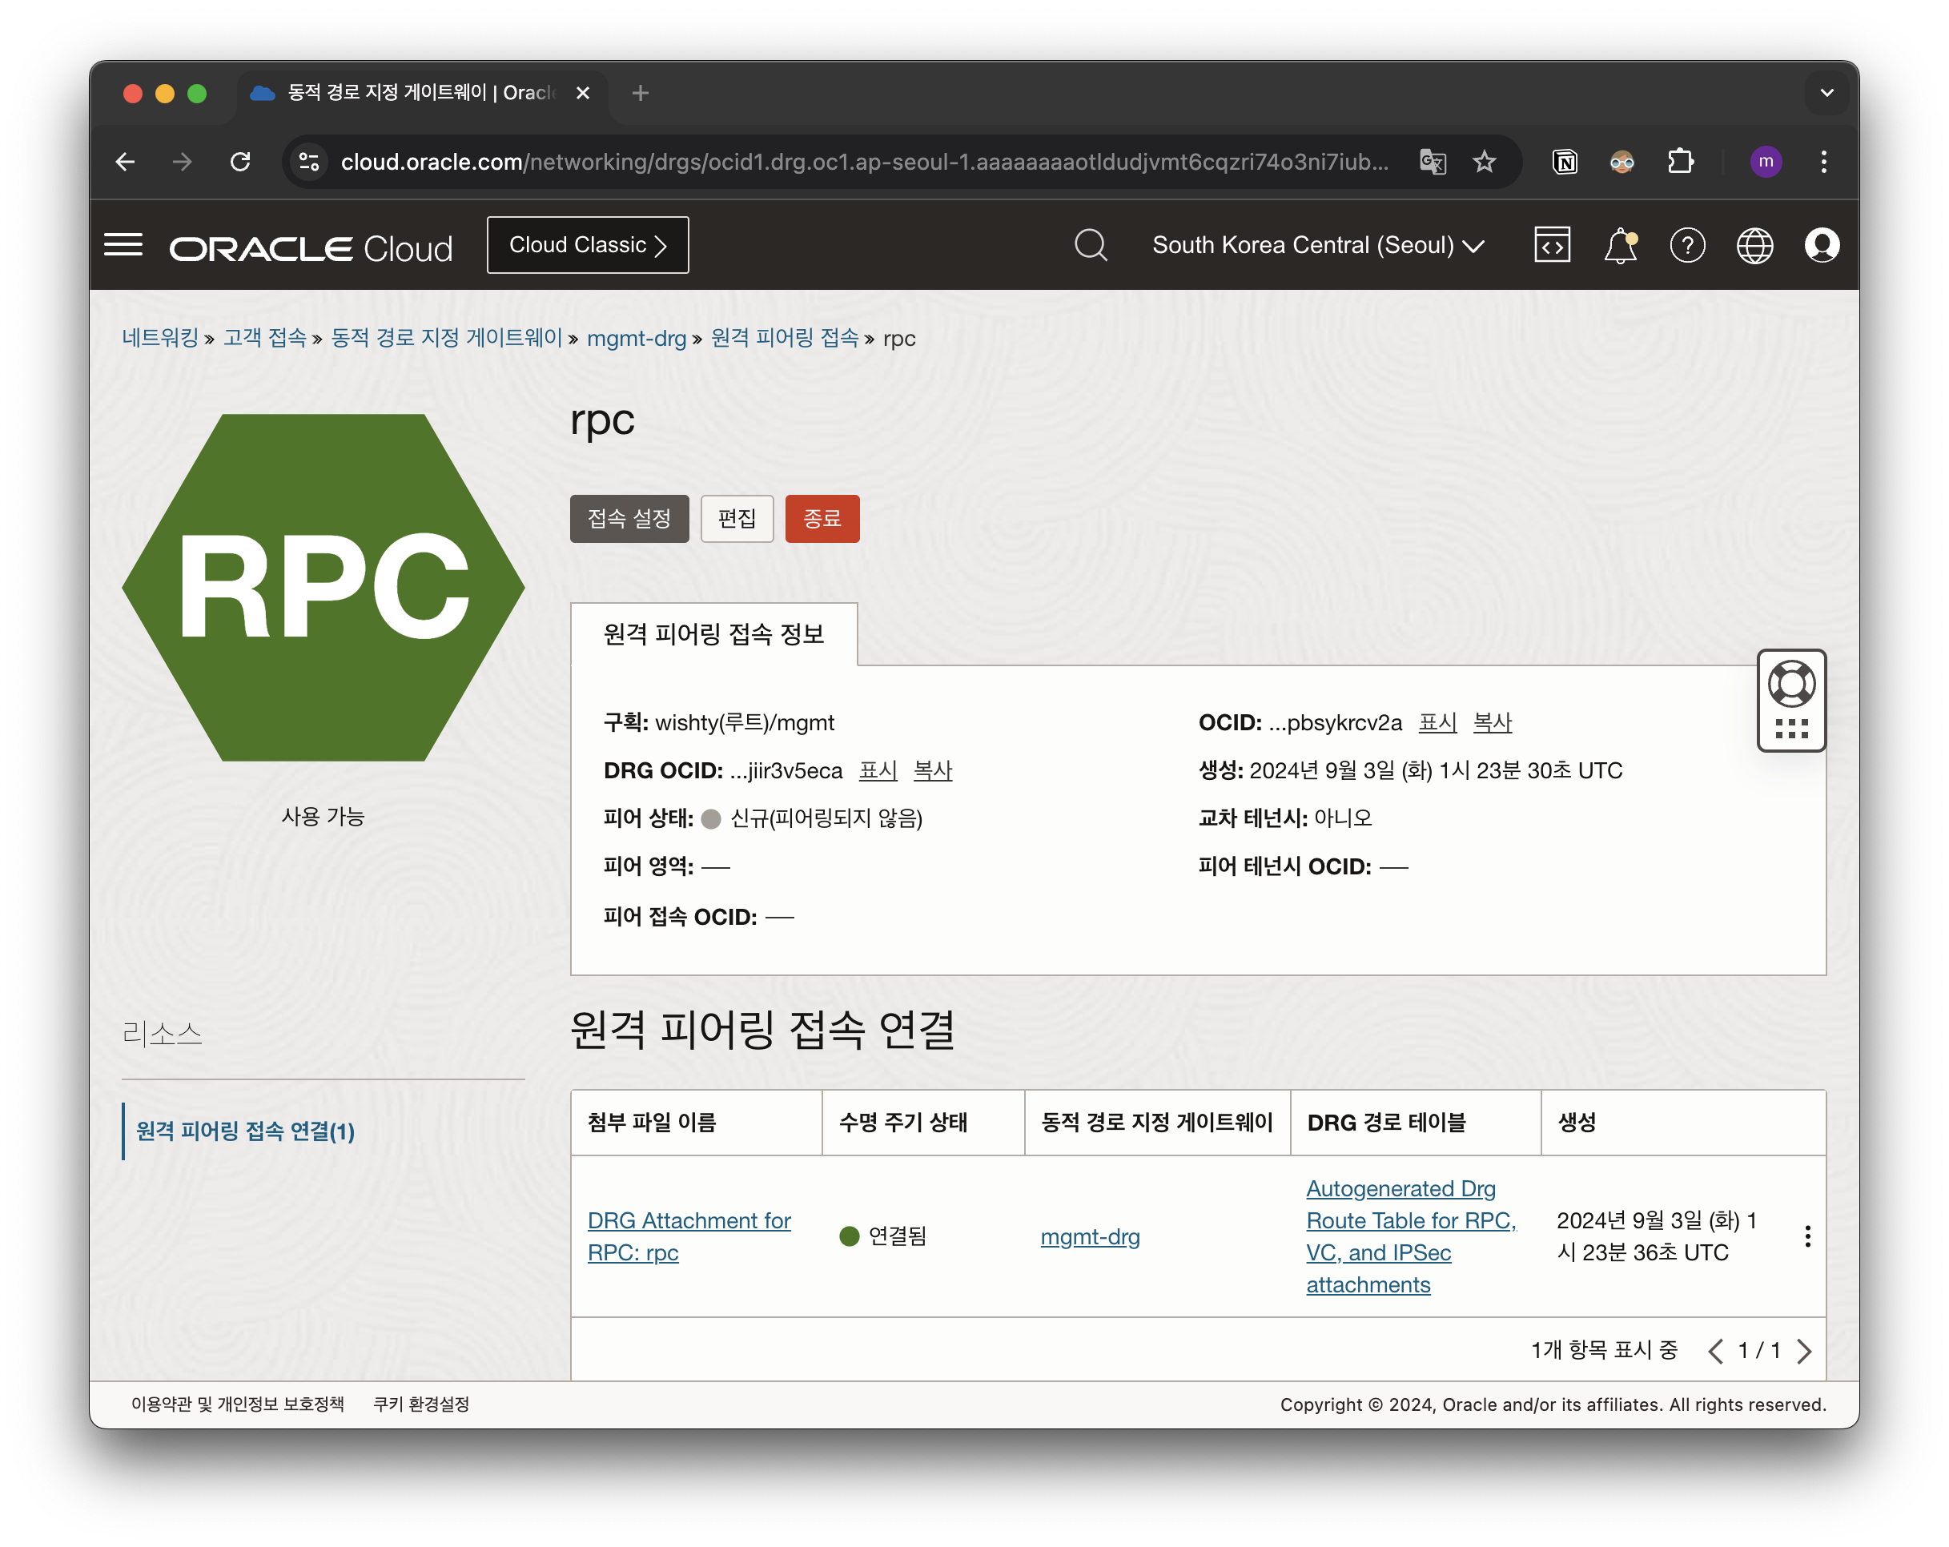Open Cloud Shell developer tools icon
This screenshot has width=1949, height=1547.
point(1551,245)
